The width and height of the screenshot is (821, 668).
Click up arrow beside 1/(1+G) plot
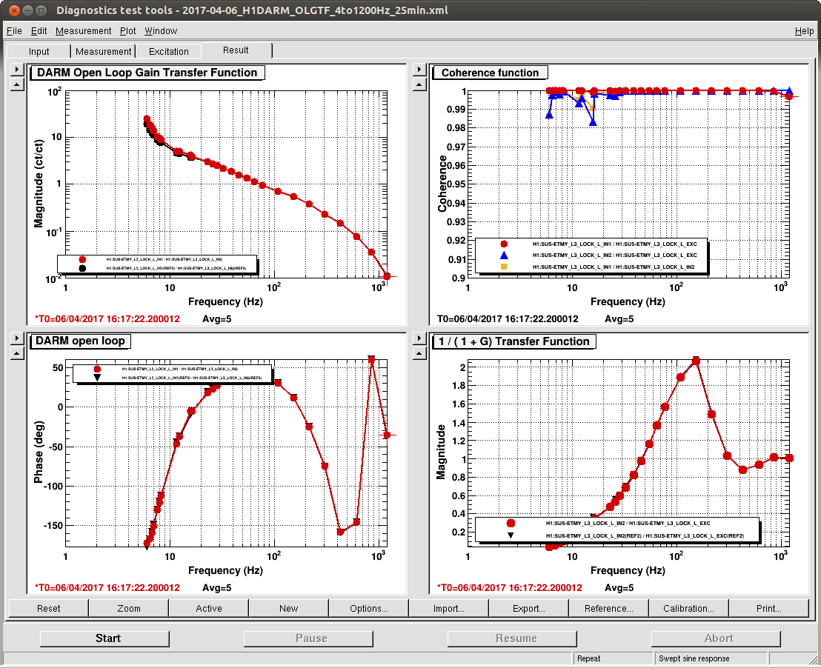tap(419, 353)
